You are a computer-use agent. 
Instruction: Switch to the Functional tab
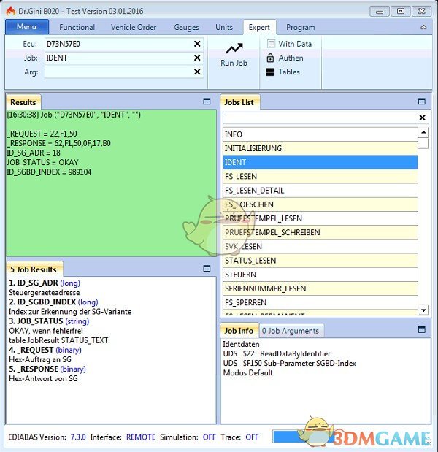pyautogui.click(x=77, y=27)
